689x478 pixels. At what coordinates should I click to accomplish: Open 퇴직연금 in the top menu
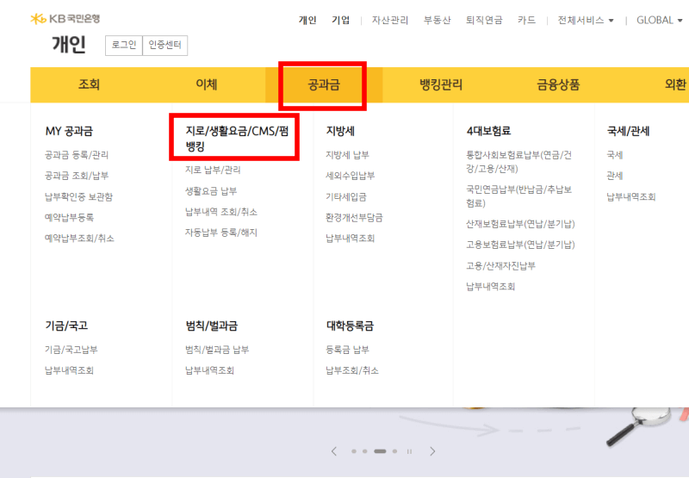click(x=484, y=20)
